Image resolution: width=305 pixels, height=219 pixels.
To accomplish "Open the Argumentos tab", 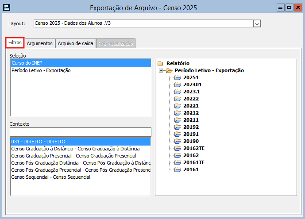I will click(x=40, y=43).
